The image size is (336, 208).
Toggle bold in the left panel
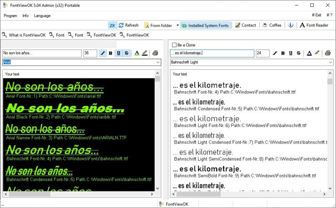coord(110,53)
